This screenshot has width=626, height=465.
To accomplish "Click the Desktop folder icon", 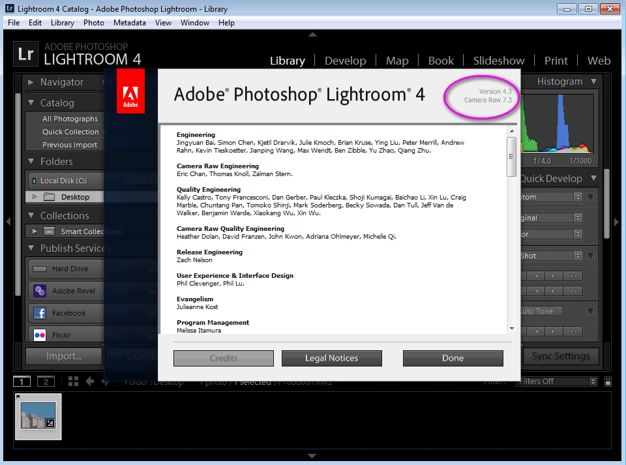I will 49,197.
